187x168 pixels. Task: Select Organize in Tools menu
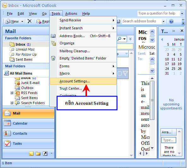tap(83, 43)
